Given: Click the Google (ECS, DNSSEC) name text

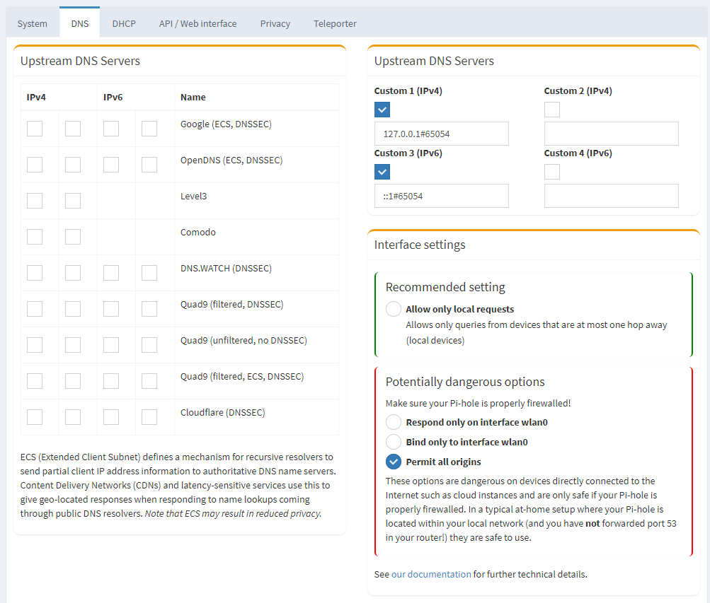Looking at the screenshot, I should 226,124.
